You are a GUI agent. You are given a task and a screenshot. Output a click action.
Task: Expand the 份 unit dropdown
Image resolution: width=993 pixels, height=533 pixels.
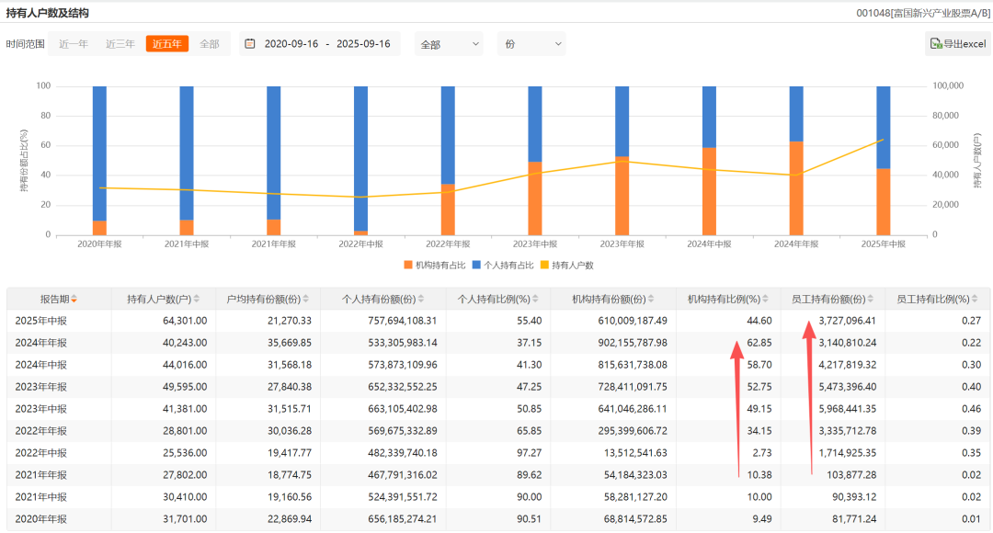[531, 44]
